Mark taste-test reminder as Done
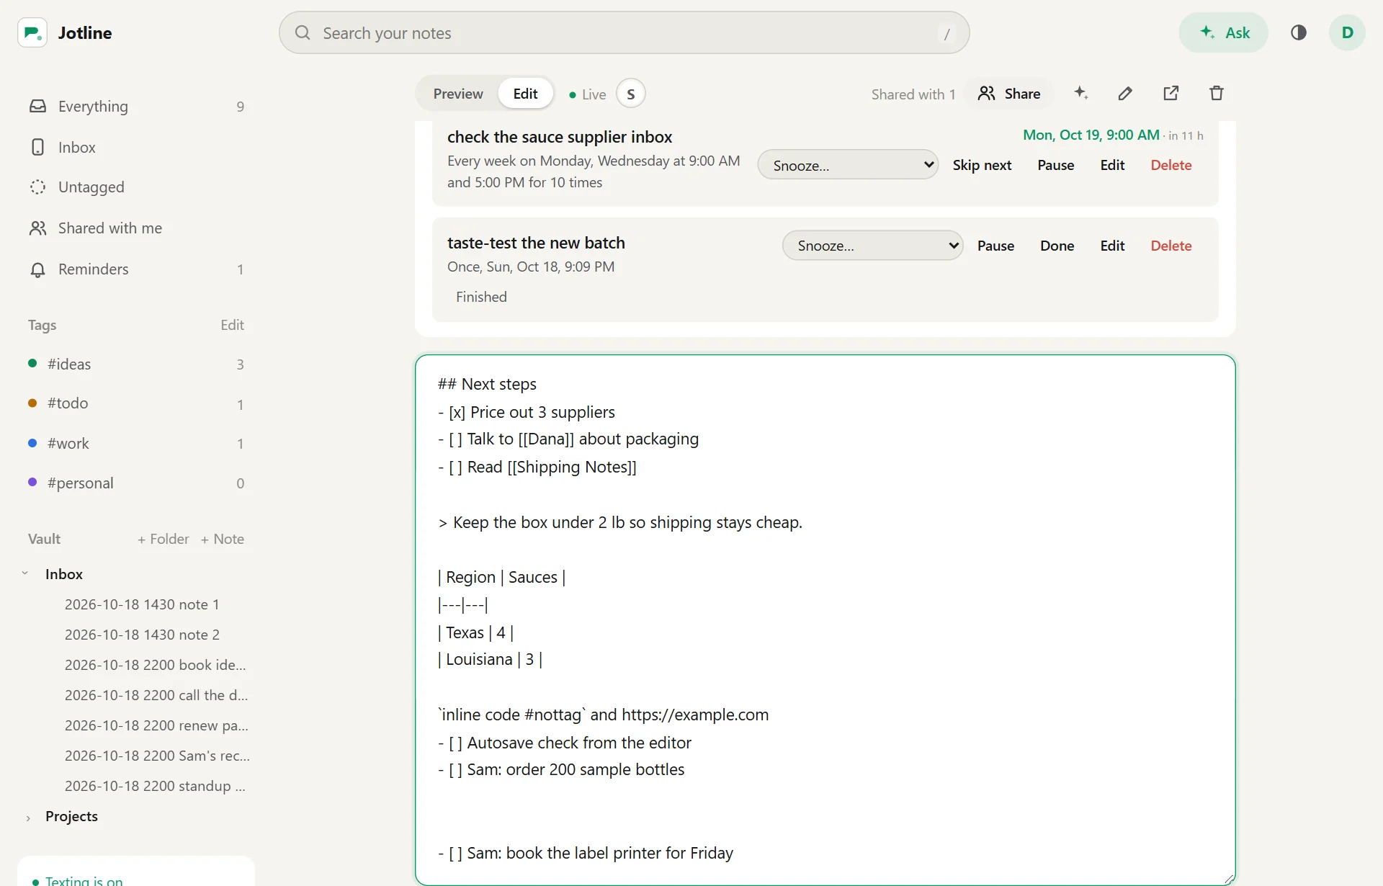 [1057, 246]
